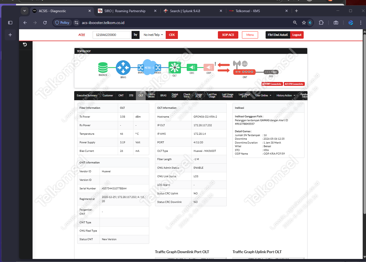This screenshot has height=262, width=366.
Task: Expand the User Online dropdown menu
Action: (x=263, y=96)
